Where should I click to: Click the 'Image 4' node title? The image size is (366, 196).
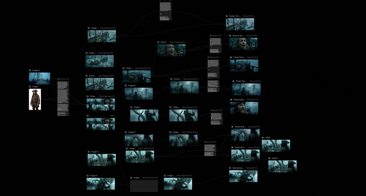pyautogui.click(x=94, y=176)
